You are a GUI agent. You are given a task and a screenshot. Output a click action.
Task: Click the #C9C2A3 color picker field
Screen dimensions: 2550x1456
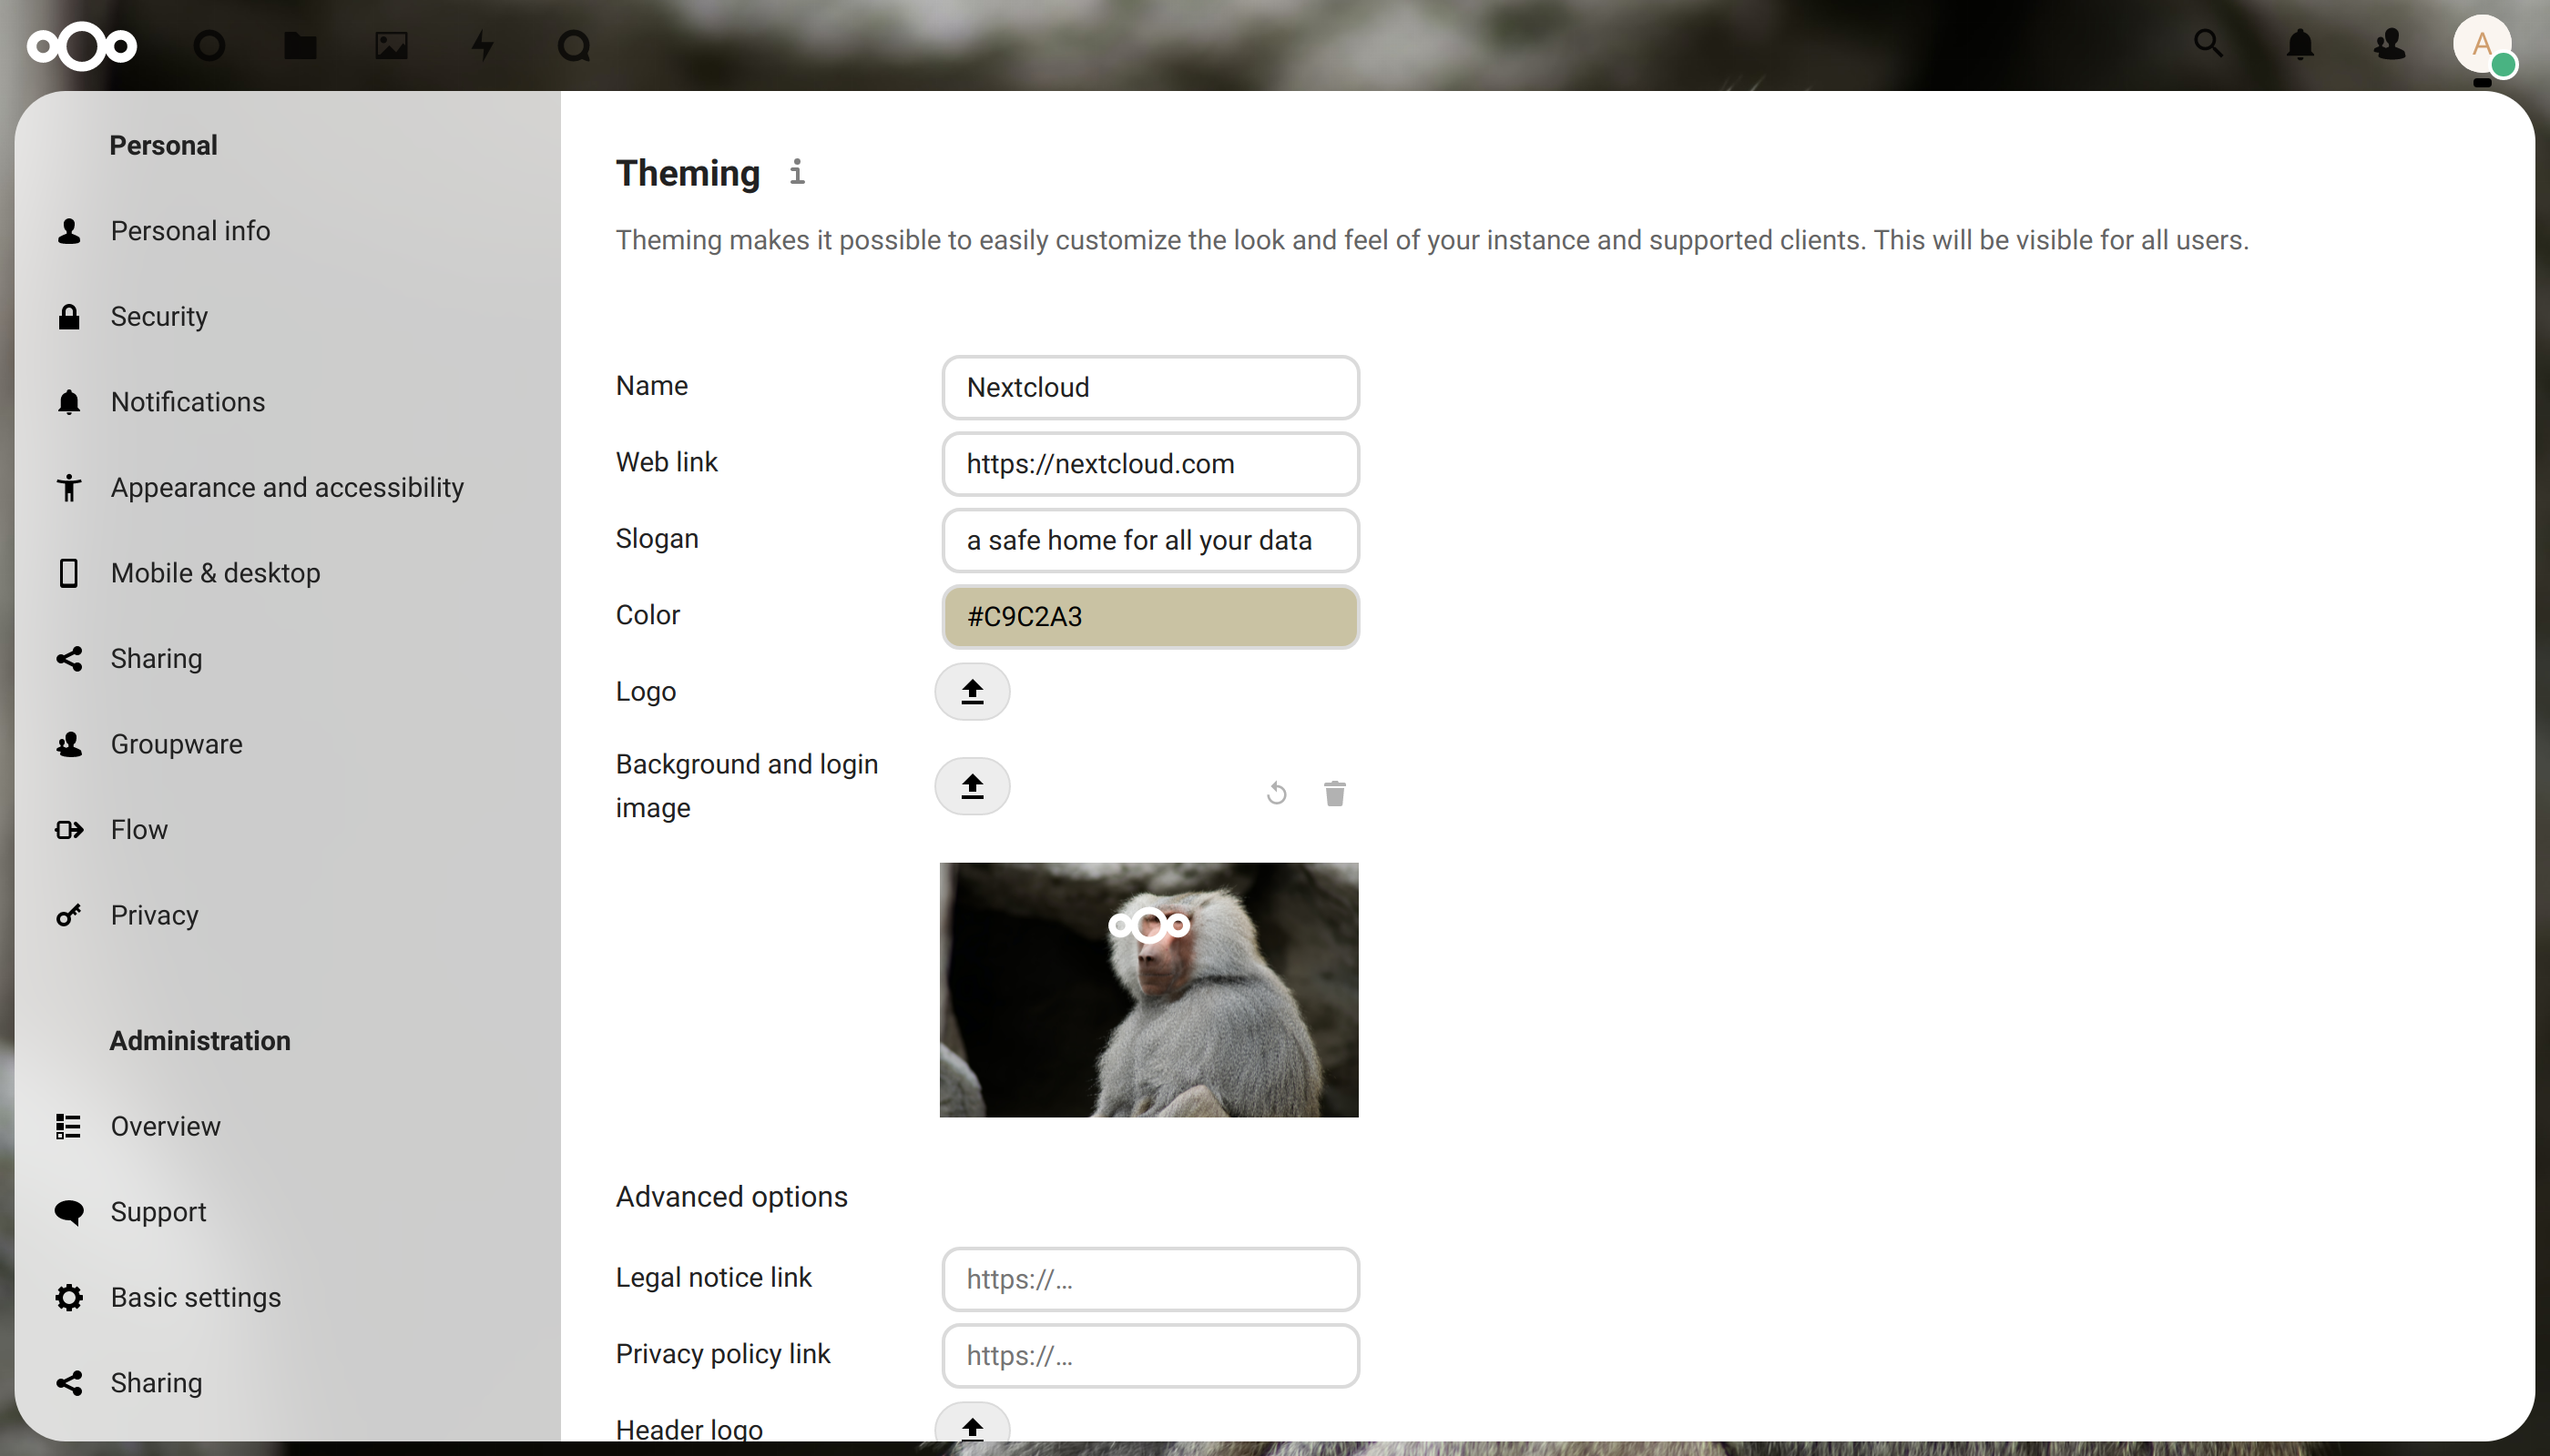(x=1150, y=616)
